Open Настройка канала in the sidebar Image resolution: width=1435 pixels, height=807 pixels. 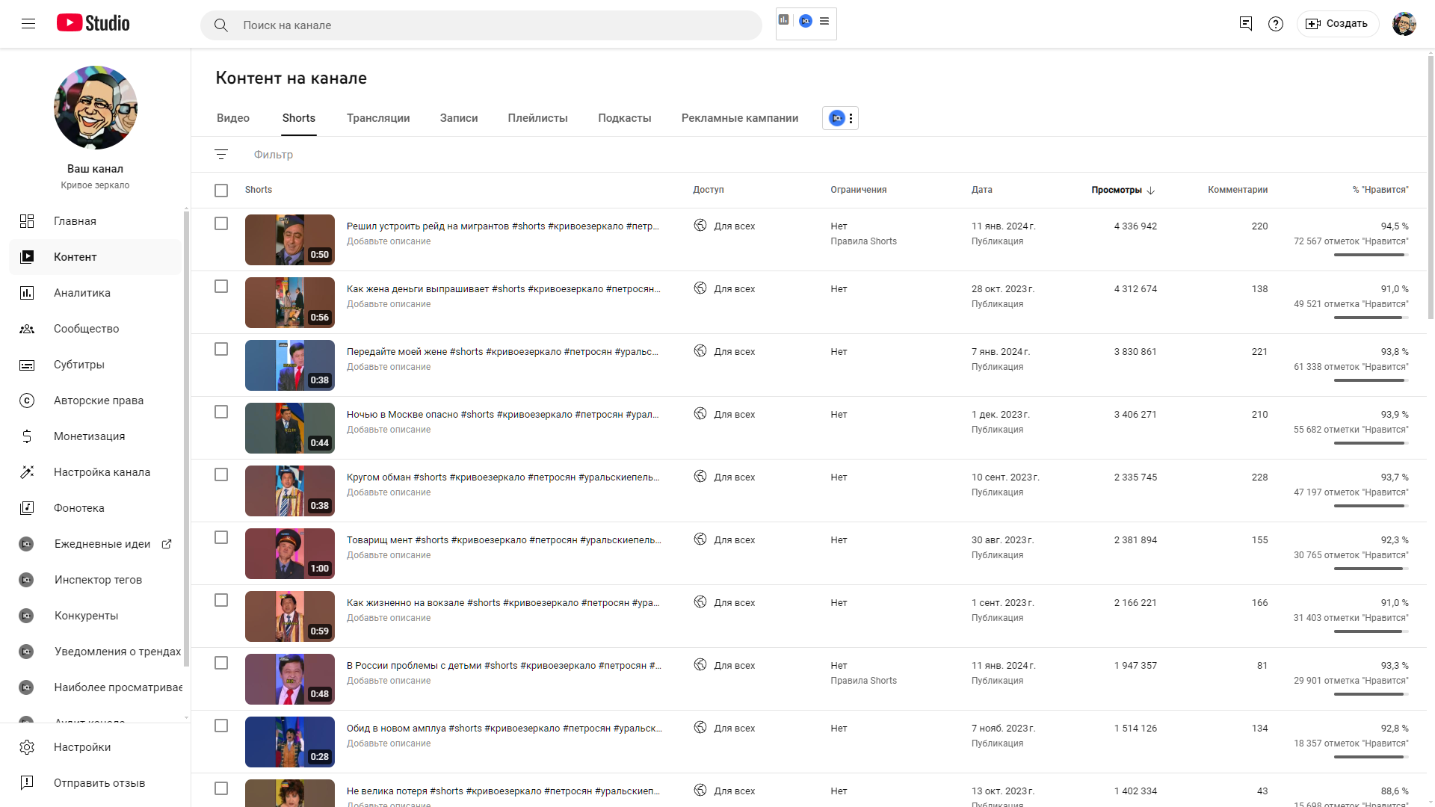coord(96,472)
